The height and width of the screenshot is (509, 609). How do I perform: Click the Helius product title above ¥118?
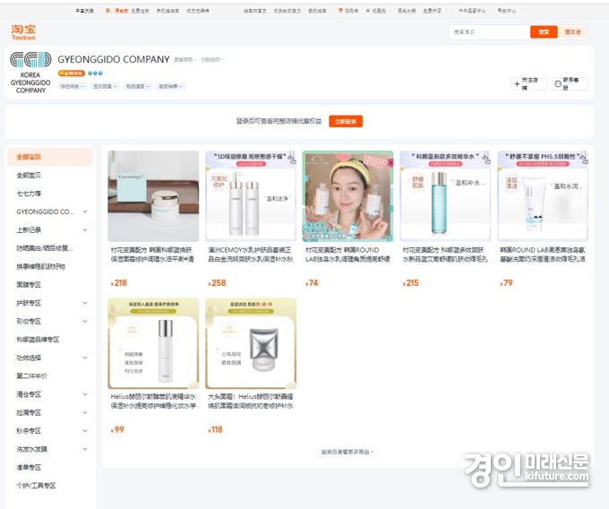point(251,401)
